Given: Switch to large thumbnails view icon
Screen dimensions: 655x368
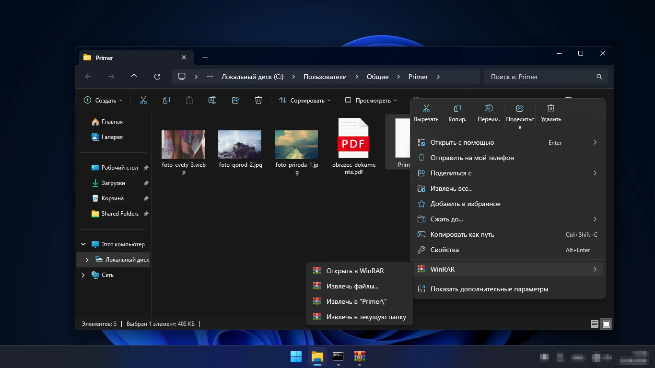Looking at the screenshot, I should tap(607, 324).
